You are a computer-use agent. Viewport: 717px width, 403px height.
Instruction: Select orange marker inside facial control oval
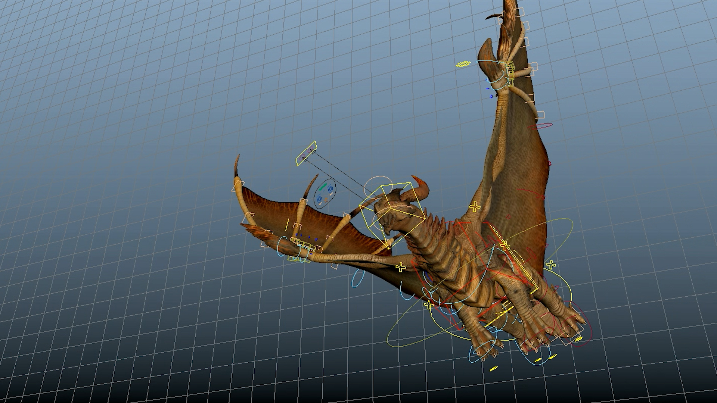click(x=326, y=200)
